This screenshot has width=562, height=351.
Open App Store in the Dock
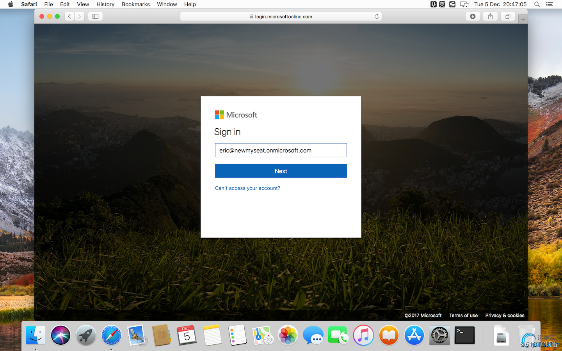414,335
